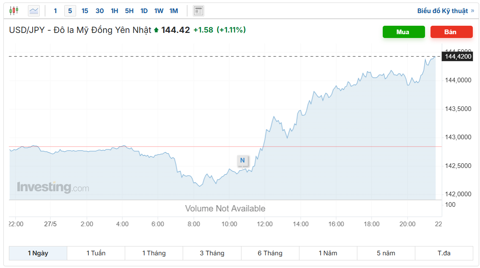The height and width of the screenshot is (268, 480).
Task: Open the 1 Tuần range tab
Action: tap(96, 253)
